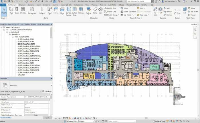Open the Properties help link
This screenshot has height=123, width=200.
(x=6, y=117)
